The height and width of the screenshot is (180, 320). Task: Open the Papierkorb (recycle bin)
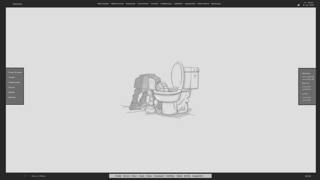[18, 3]
